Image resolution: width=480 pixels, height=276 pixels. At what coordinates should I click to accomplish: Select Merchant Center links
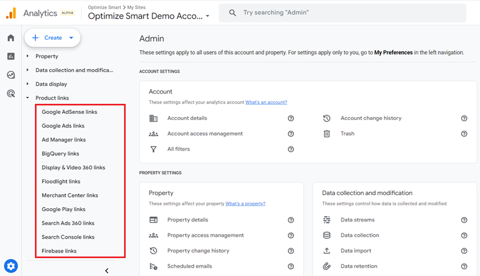70,195
